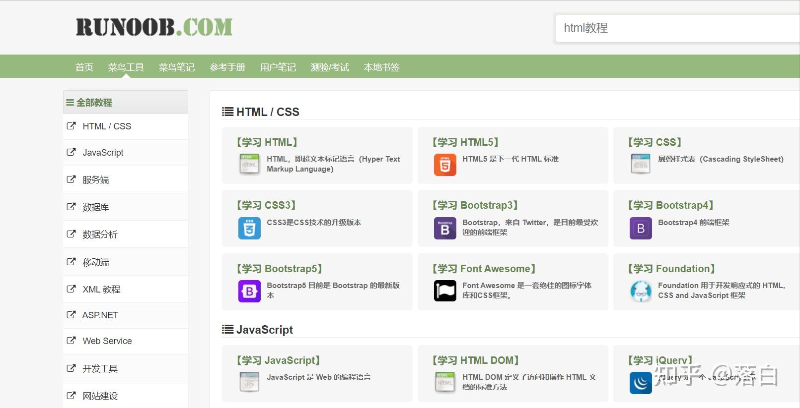The image size is (800, 408).
Task: Open the 【学习 Foundation】 title
Action: pyautogui.click(x=671, y=269)
